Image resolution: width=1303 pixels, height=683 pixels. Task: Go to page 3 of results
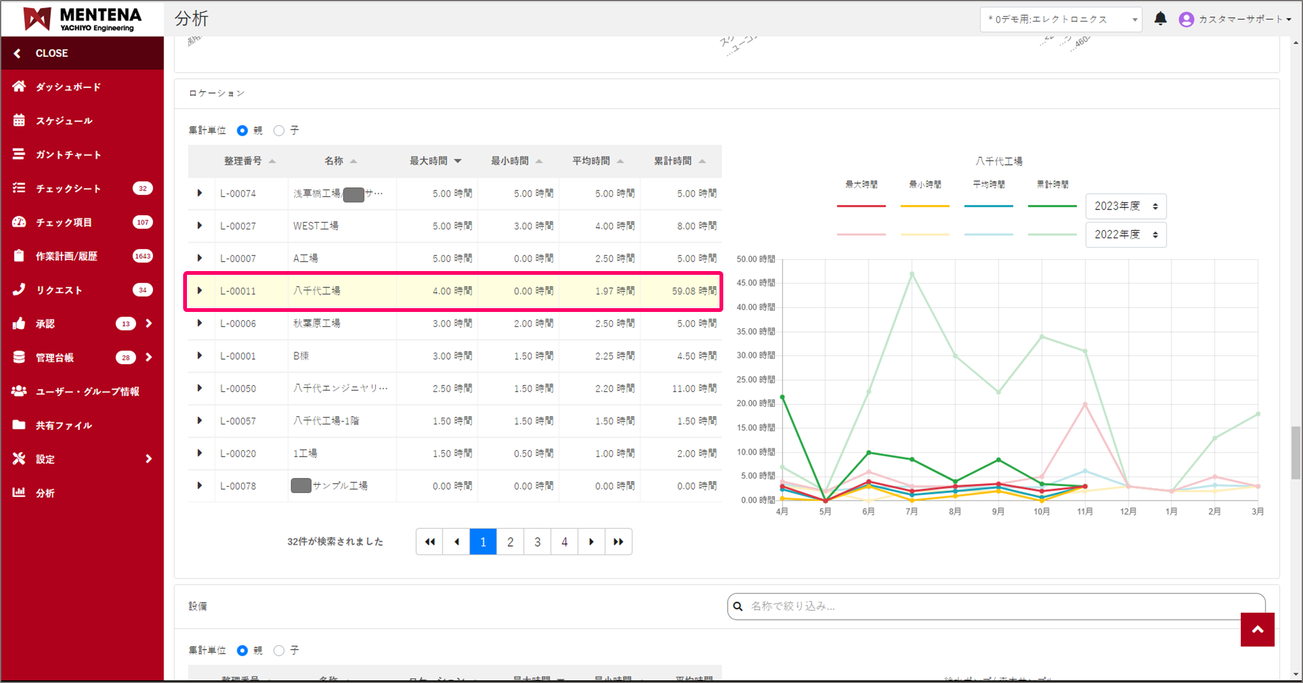[537, 541]
